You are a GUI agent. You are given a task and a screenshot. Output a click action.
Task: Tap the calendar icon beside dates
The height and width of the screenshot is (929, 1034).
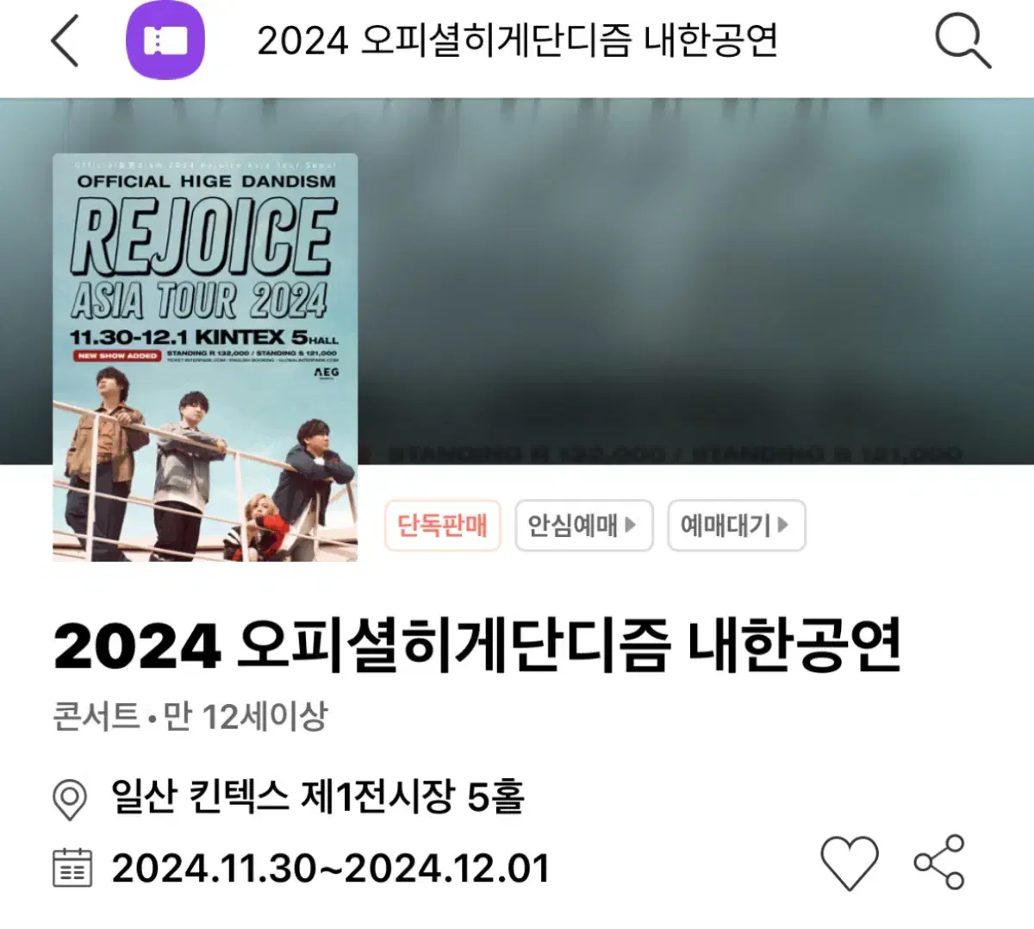click(x=72, y=868)
